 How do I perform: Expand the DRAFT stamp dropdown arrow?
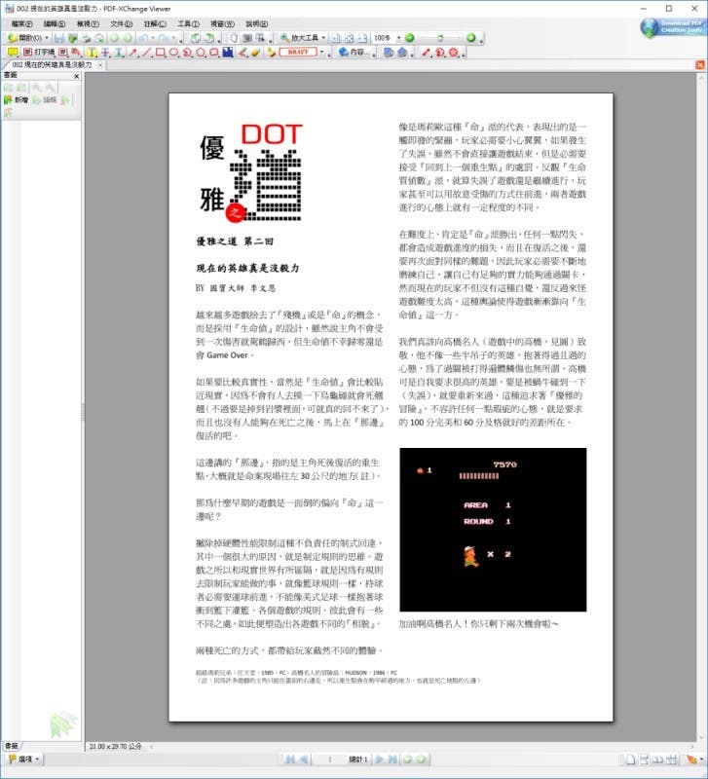point(321,52)
